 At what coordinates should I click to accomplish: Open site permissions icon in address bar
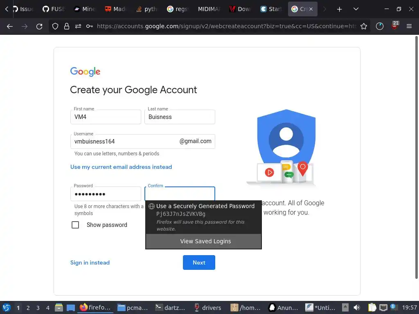[78, 26]
